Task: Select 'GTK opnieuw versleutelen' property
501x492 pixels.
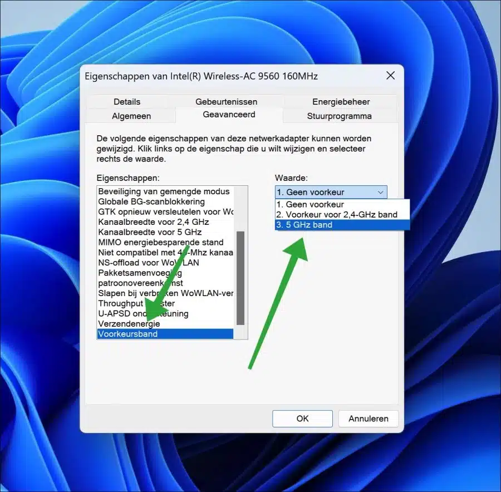Action: [165, 212]
